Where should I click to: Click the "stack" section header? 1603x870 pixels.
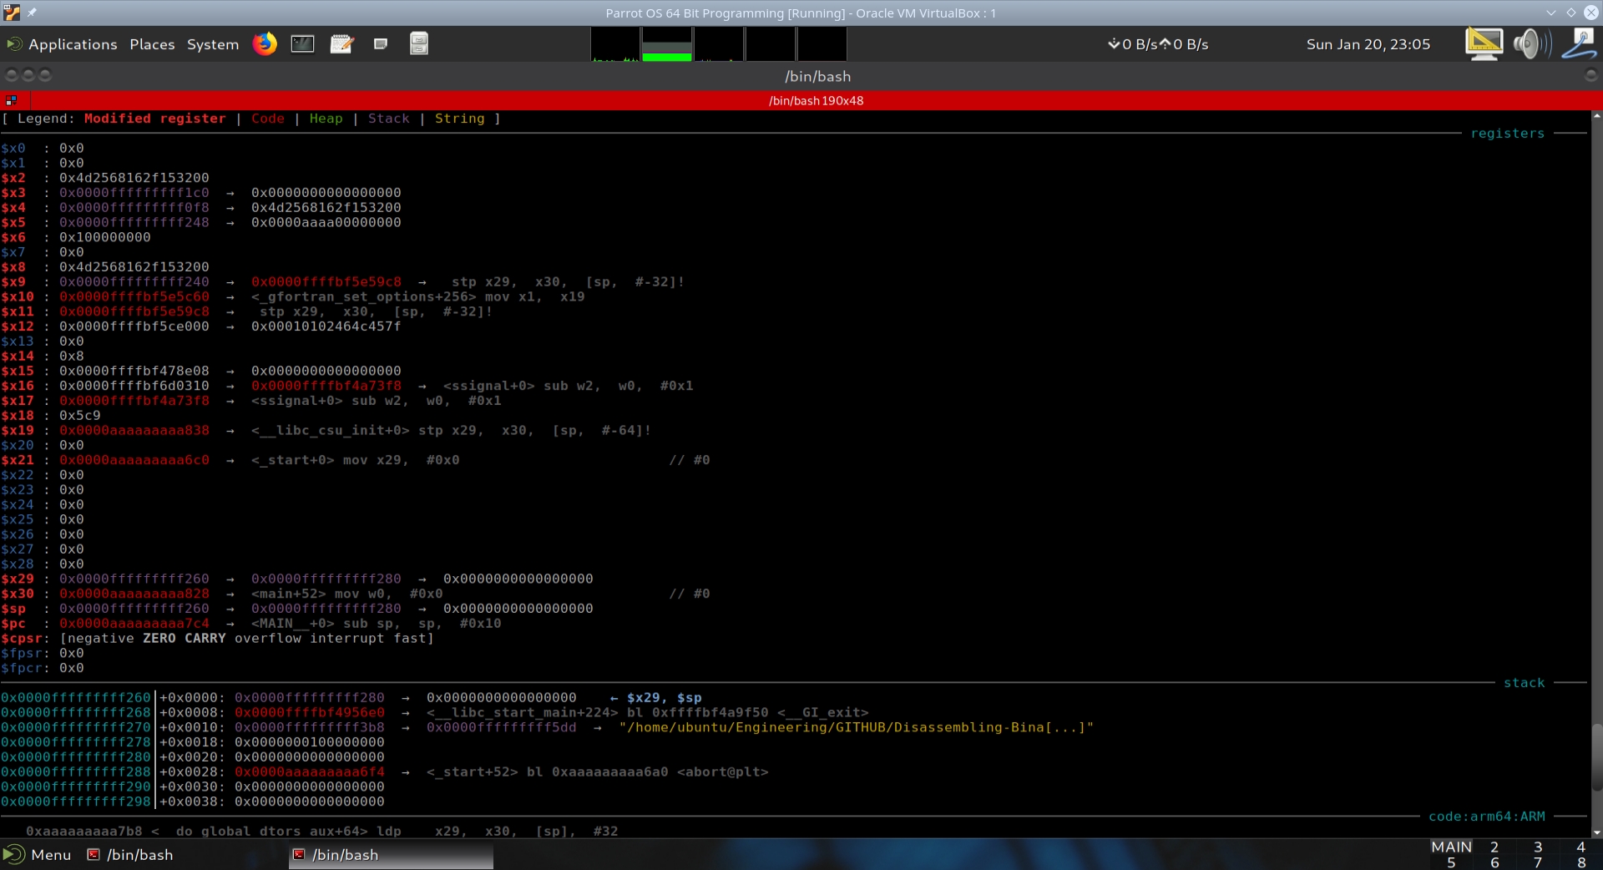pyautogui.click(x=1524, y=683)
